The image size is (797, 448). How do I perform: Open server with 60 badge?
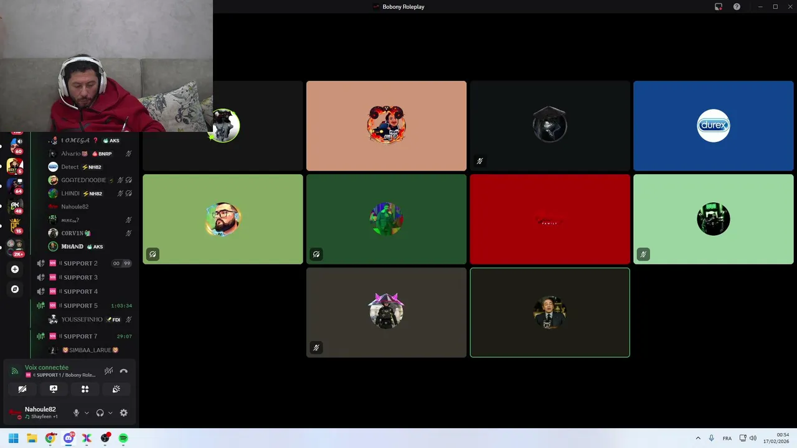[15, 146]
